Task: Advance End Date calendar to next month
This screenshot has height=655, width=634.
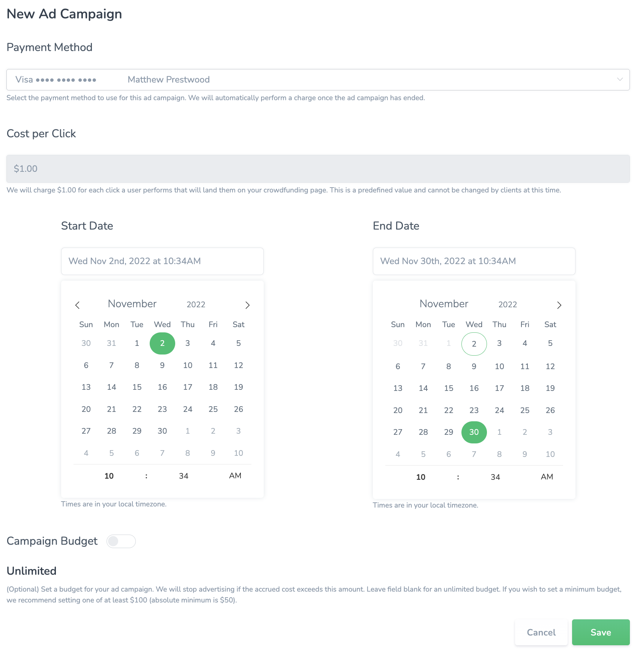Action: tap(559, 305)
